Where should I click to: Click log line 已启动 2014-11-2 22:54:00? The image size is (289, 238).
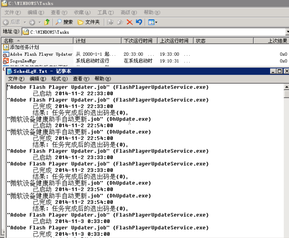click(x=73, y=126)
